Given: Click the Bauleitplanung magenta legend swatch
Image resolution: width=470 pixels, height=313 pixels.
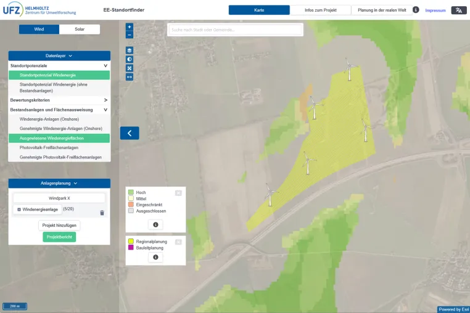Looking at the screenshot, I should point(131,248).
